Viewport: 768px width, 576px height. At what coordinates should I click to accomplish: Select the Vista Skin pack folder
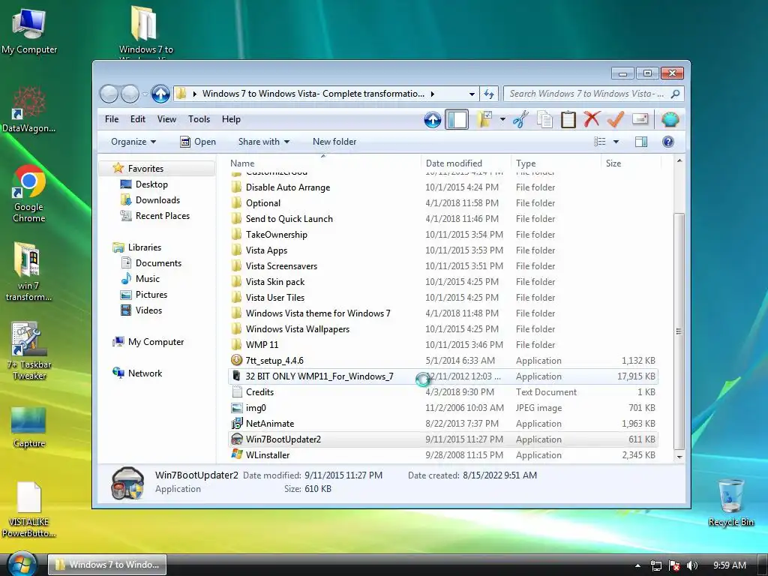pyautogui.click(x=274, y=282)
